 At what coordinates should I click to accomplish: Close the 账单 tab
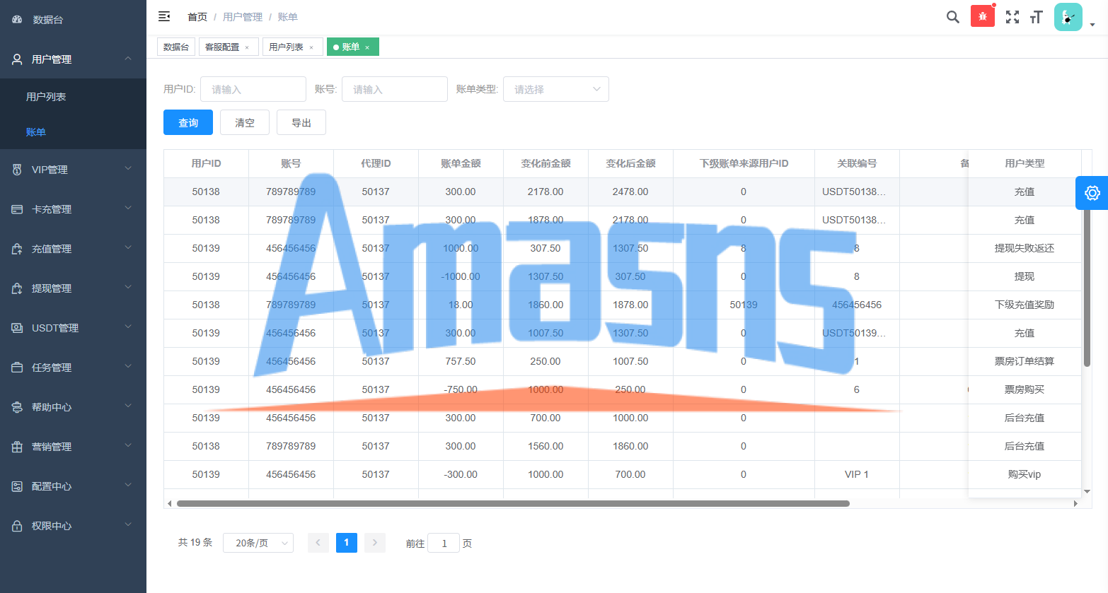[x=367, y=47]
